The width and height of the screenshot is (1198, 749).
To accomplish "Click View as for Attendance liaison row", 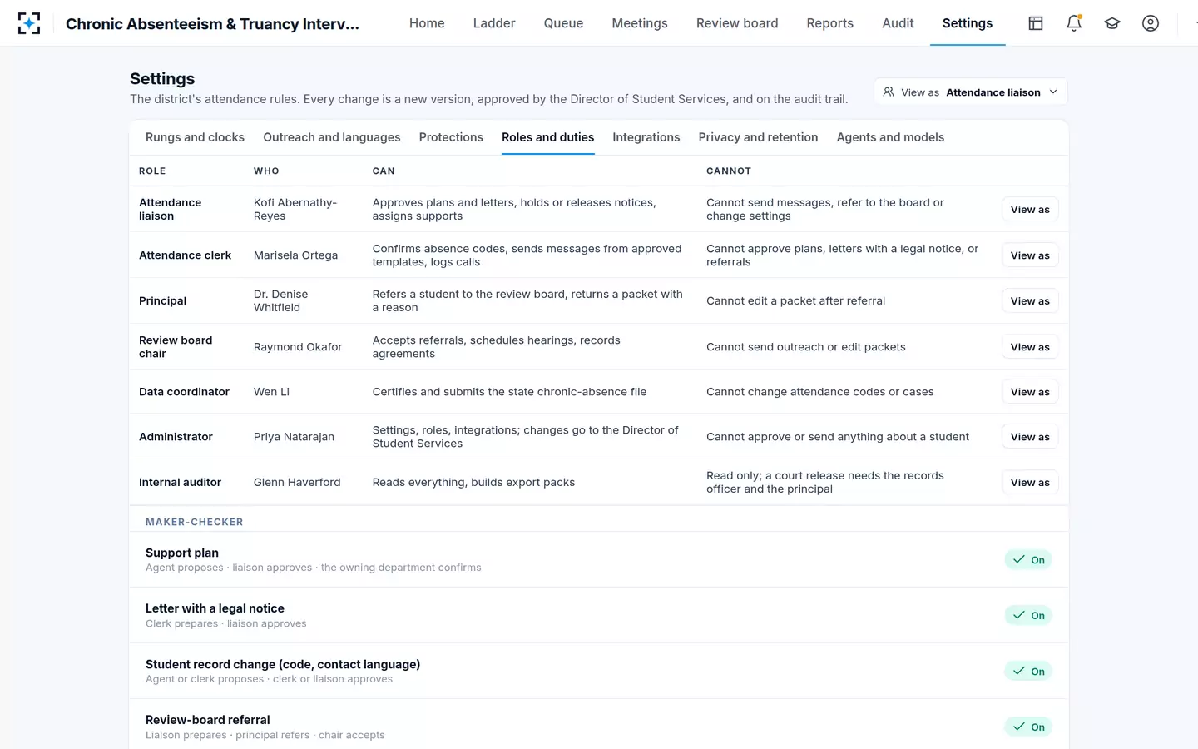I will pyautogui.click(x=1030, y=210).
